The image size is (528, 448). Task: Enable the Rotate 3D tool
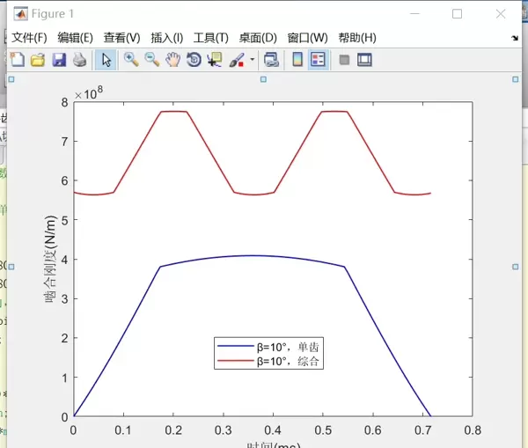(194, 60)
